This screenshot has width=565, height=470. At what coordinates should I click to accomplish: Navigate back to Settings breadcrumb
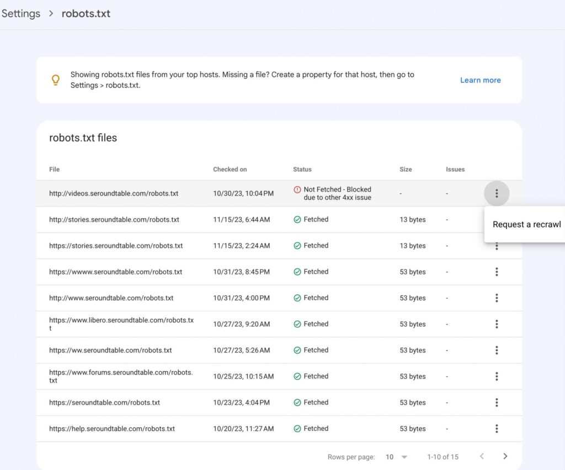(21, 14)
